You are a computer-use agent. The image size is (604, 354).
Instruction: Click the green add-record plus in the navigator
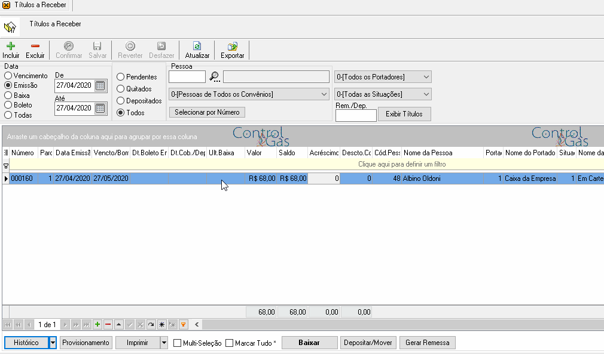coord(97,325)
